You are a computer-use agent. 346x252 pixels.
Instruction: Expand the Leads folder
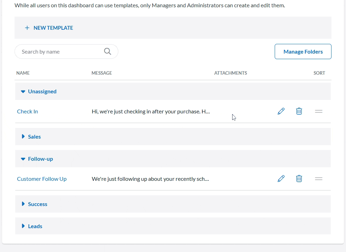coord(23,226)
